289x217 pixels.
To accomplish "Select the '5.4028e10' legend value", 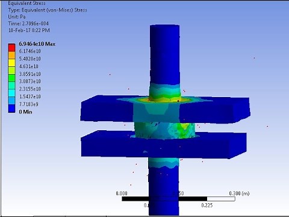I will (x=30, y=59).
